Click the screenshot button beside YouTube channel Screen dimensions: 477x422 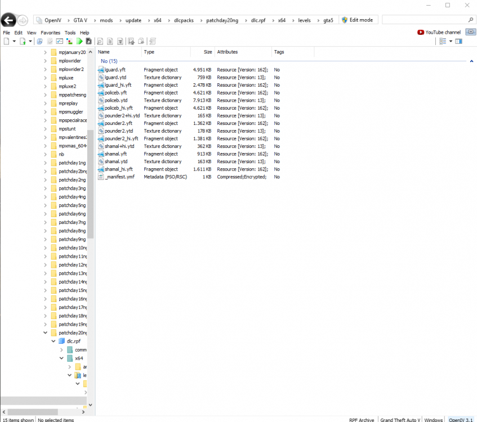(x=471, y=32)
